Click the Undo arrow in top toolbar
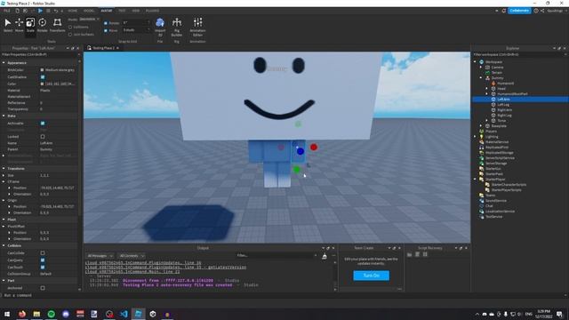 click(x=56, y=11)
